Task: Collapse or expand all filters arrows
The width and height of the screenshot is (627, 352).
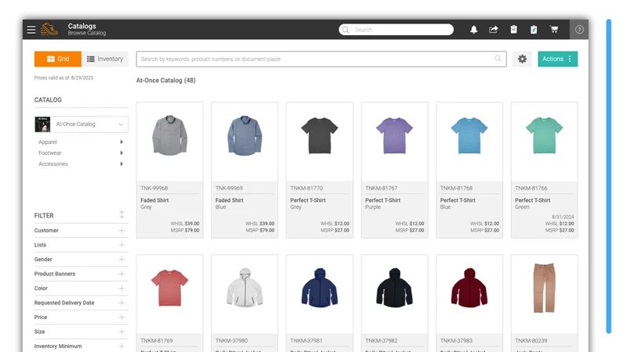Action: pyautogui.click(x=121, y=214)
